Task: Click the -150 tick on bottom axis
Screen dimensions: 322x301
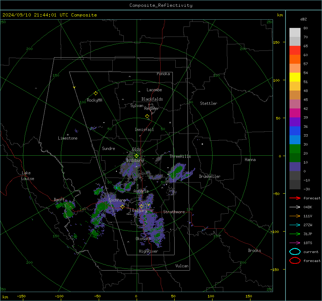Action: [21, 296]
